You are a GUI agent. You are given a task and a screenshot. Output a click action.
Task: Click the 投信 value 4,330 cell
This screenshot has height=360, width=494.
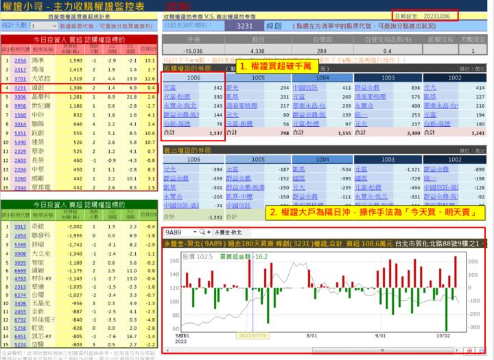[x=257, y=50]
